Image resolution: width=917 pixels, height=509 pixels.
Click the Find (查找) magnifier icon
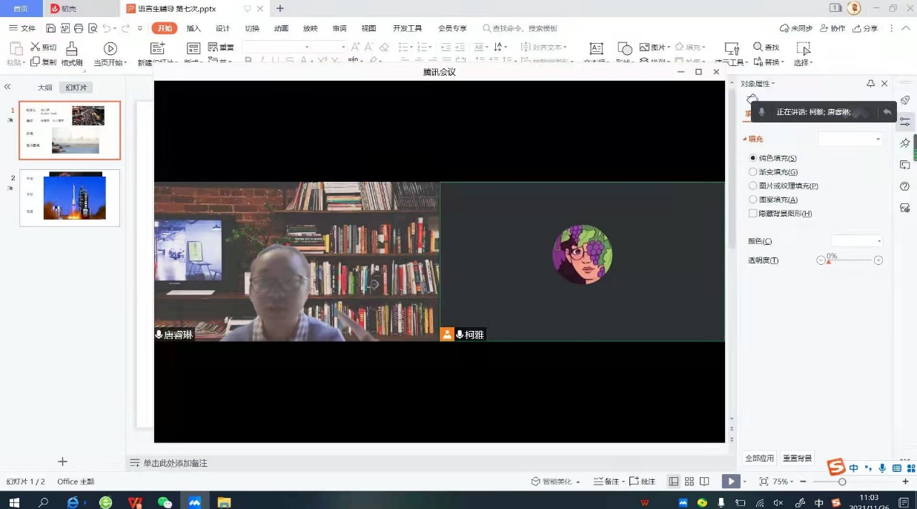pos(758,47)
